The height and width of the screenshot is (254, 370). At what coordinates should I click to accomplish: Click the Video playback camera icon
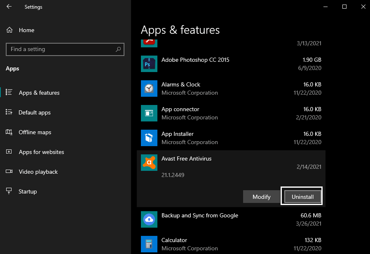[9, 171]
